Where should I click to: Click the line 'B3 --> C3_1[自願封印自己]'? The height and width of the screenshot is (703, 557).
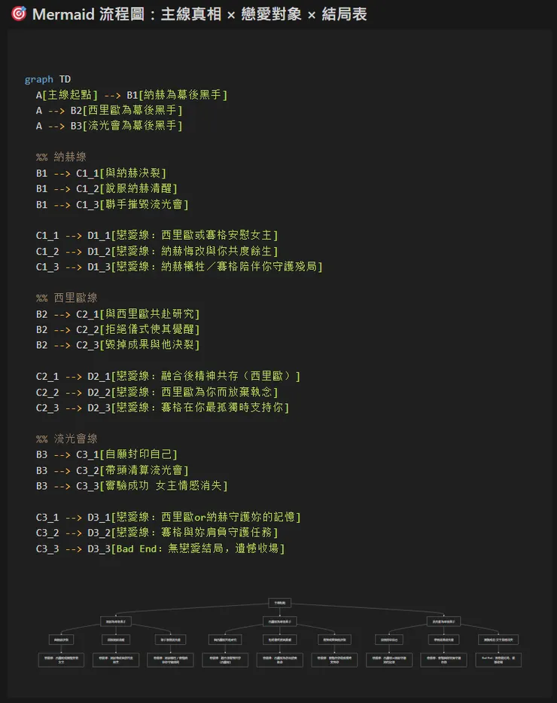coord(107,454)
